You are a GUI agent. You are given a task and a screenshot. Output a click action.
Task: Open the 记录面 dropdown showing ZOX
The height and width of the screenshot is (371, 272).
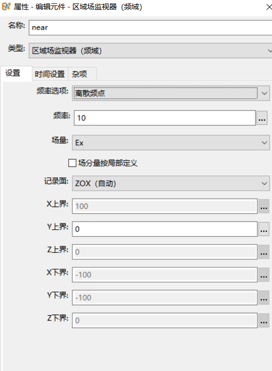[x=171, y=183]
